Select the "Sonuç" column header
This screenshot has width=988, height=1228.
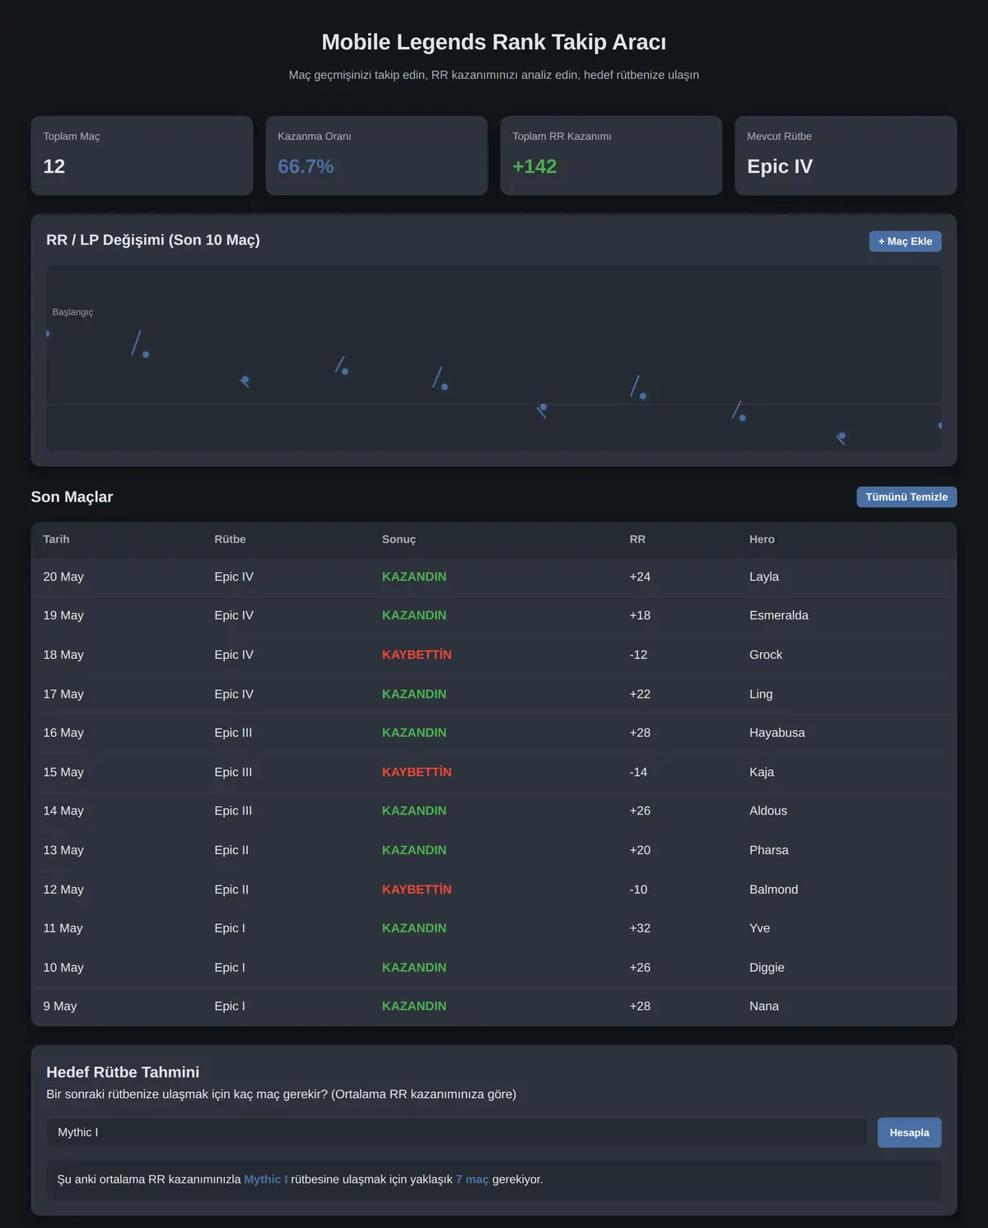pyautogui.click(x=398, y=539)
